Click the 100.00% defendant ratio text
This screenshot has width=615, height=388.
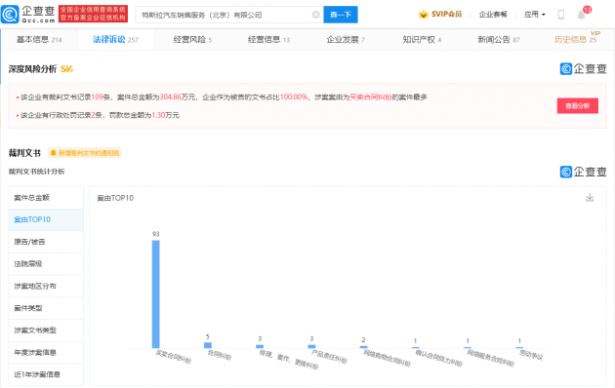(x=294, y=97)
